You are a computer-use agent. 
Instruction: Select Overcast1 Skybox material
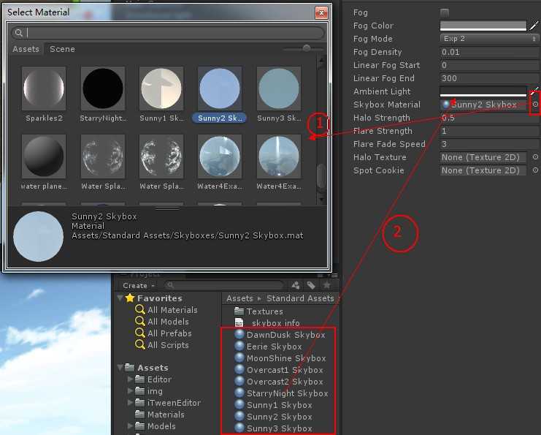(x=279, y=370)
